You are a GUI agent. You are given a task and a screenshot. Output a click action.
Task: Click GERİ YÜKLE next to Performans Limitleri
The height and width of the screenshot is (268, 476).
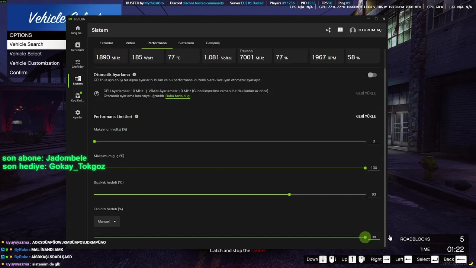pyautogui.click(x=366, y=117)
